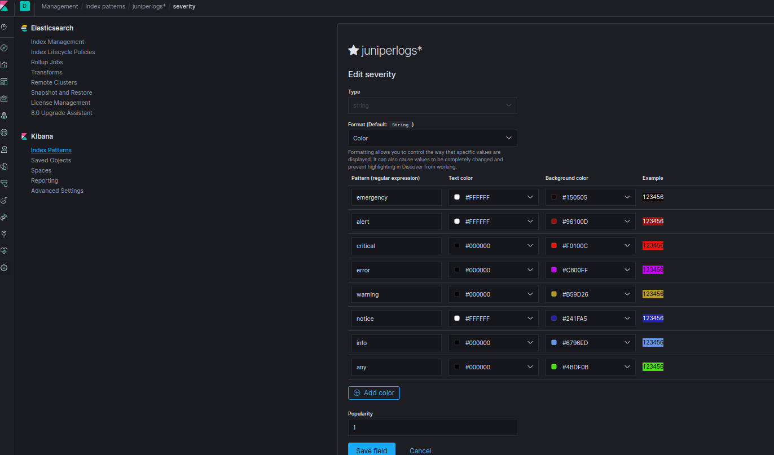
Task: Click Save field button
Action: pos(372,449)
